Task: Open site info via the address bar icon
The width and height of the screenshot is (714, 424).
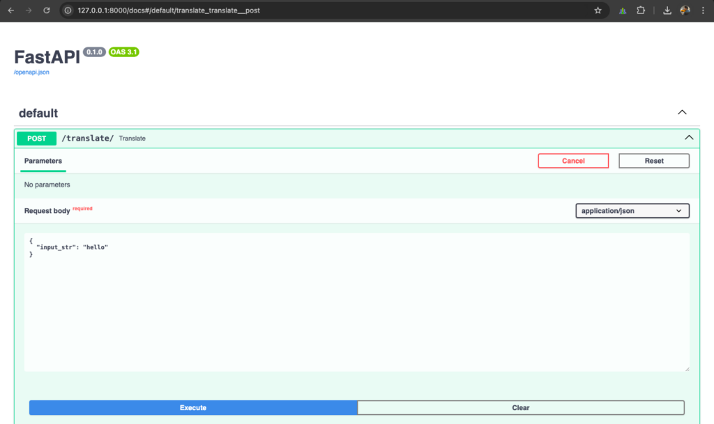Action: (68, 10)
